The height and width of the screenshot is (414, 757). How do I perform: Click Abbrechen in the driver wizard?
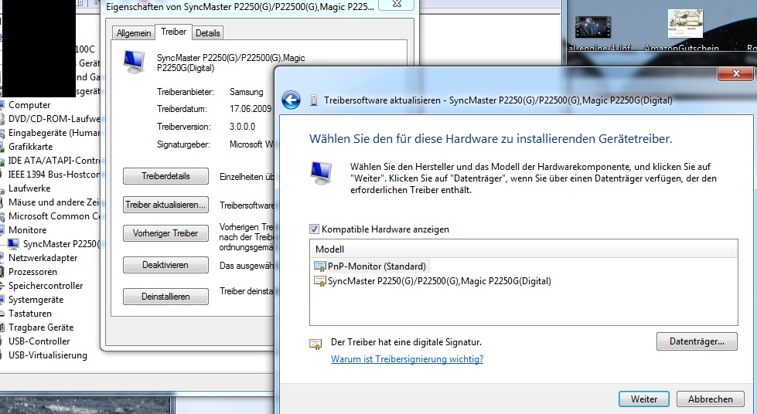point(710,399)
